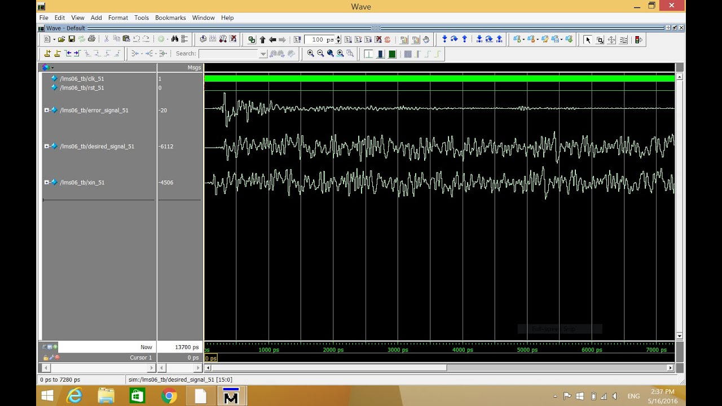Click the Step Over curved-arrow icon
The height and width of the screenshot is (406, 722).
coord(454,39)
